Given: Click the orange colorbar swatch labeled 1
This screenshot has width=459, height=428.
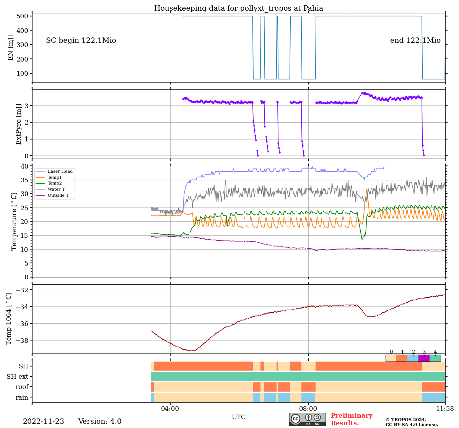Looking at the screenshot, I should 402,358.
